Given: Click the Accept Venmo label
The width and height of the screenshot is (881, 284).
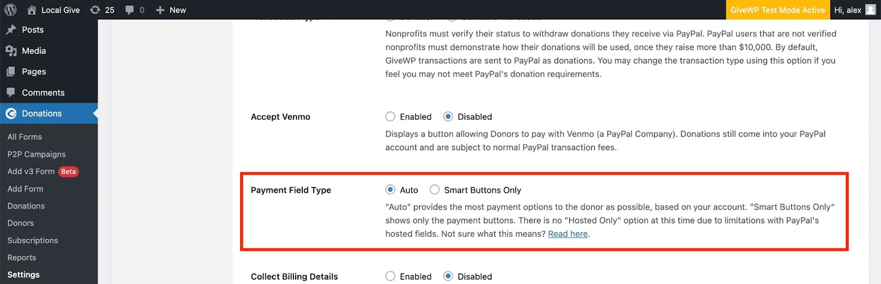Looking at the screenshot, I should click(x=280, y=117).
